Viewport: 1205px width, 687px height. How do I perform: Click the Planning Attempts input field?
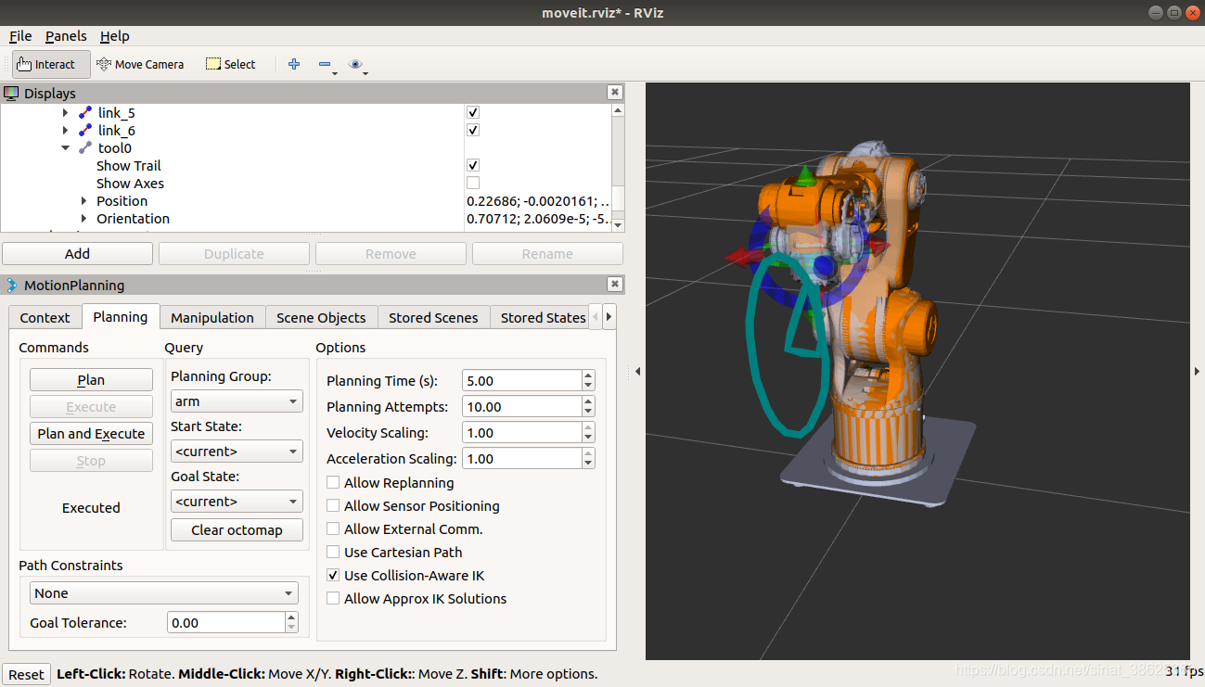click(x=521, y=406)
